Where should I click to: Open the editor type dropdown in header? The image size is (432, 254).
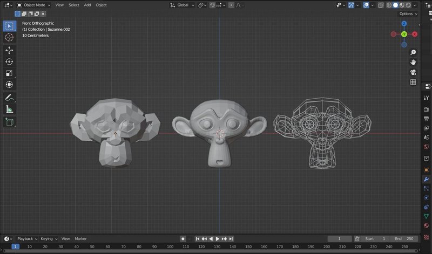[x=8, y=5]
